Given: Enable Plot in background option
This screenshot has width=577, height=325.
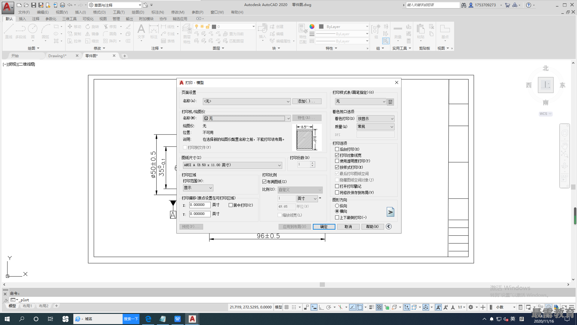Looking at the screenshot, I should coord(337,149).
